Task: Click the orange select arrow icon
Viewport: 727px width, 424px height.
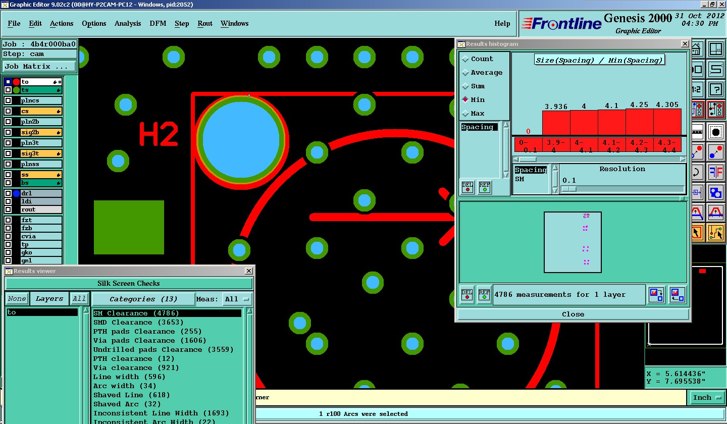Action: 697,233
